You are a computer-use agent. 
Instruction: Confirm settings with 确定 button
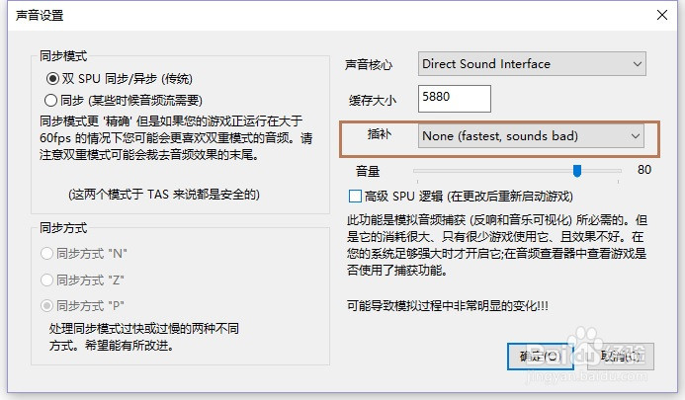[x=541, y=357]
